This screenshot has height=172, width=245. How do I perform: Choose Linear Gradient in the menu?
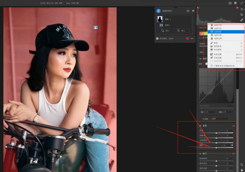click(218, 46)
